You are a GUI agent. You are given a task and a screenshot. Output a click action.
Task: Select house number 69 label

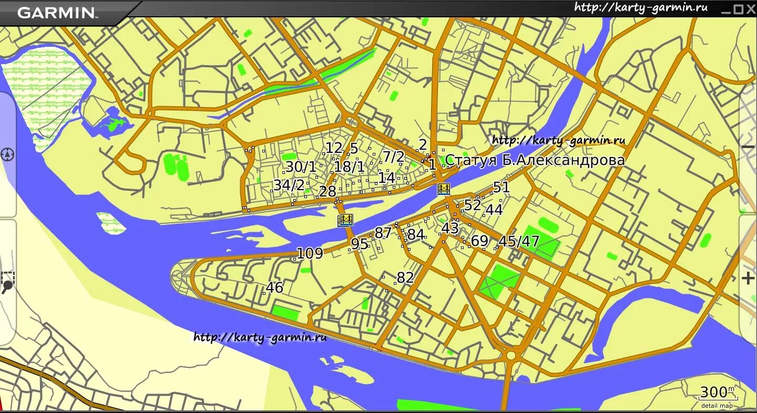point(479,241)
